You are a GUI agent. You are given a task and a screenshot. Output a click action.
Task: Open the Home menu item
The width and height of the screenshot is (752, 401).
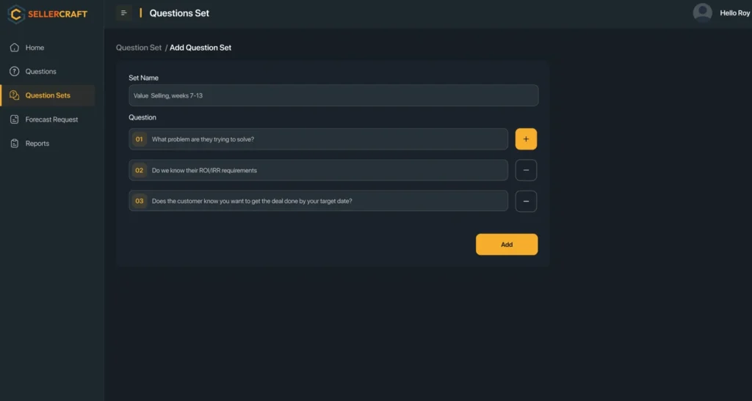(35, 48)
